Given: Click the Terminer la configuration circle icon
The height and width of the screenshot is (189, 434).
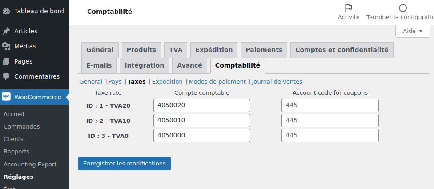Looking at the screenshot, I should [x=402, y=8].
